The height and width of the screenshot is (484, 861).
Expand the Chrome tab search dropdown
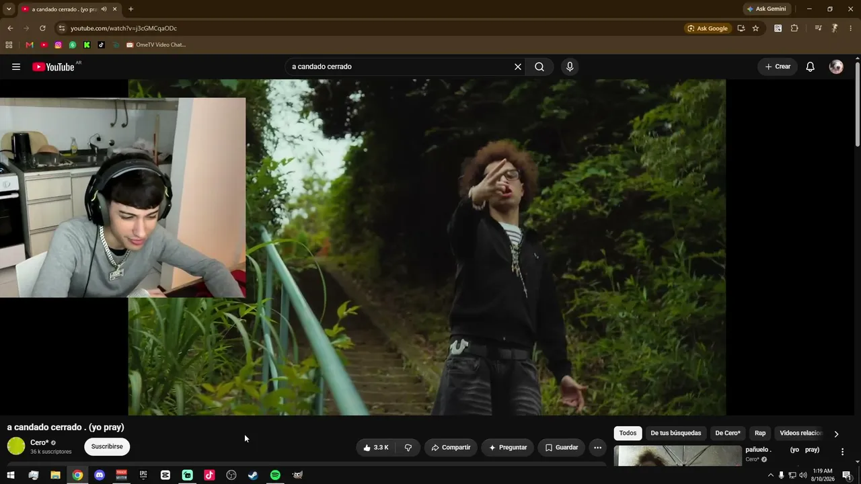(x=9, y=9)
